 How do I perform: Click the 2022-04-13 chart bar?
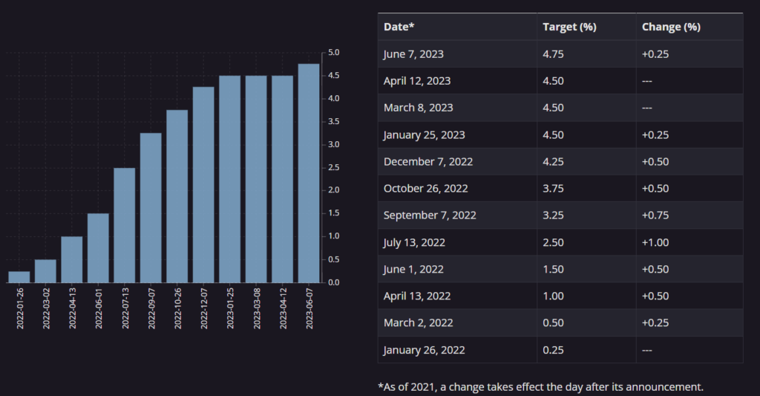pos(72,259)
